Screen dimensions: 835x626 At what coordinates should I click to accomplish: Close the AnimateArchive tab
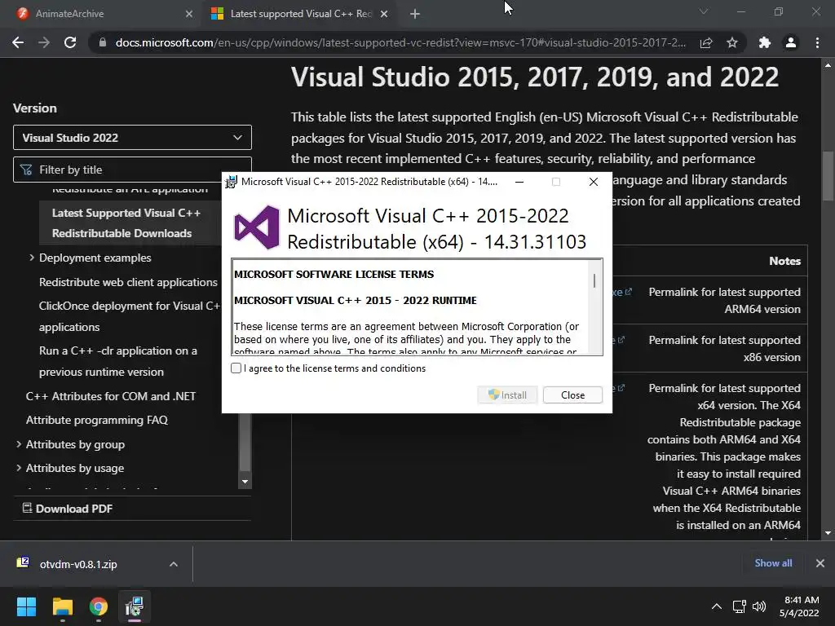[189, 14]
